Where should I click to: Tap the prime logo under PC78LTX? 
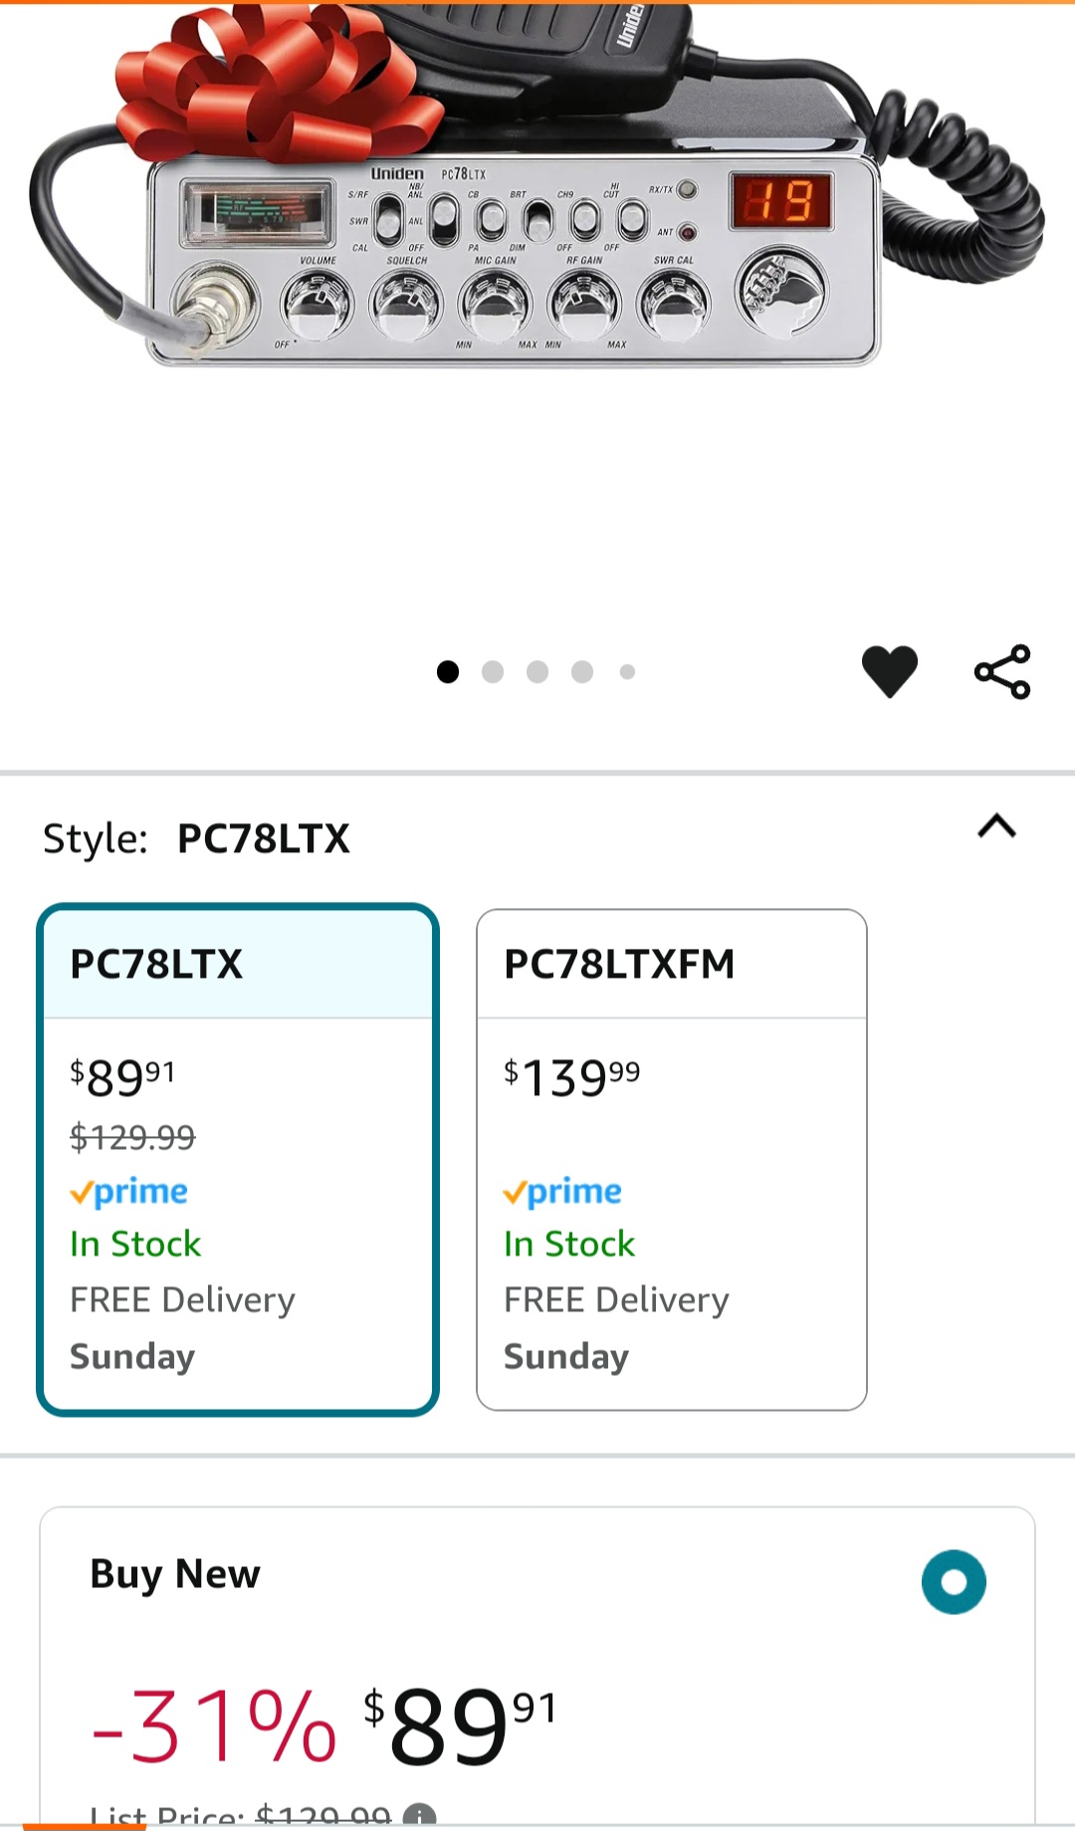(x=129, y=1192)
